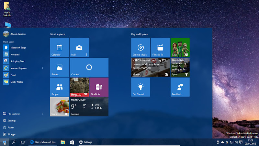The height and width of the screenshot is (146, 259).
Task: Click the Allan J. Smithie user account
Action: coord(16,34)
